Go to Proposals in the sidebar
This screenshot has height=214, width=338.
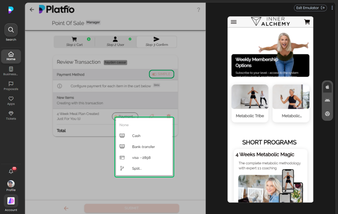click(x=11, y=86)
